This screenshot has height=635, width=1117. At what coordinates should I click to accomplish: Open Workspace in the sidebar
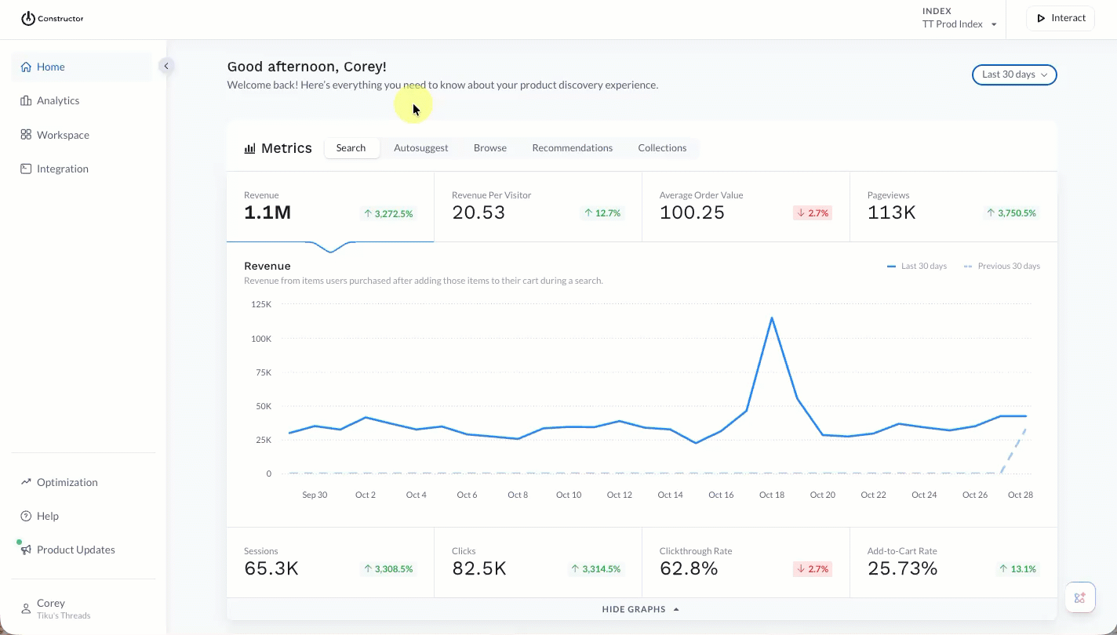(x=82, y=135)
